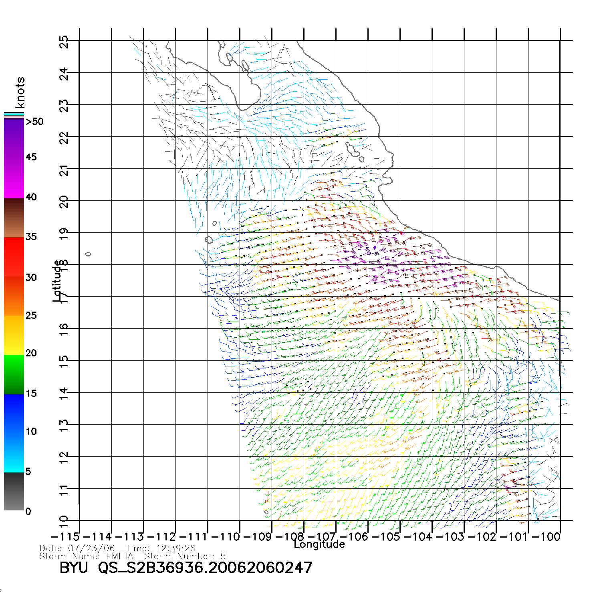
Task: Click the rotated "knots" legend title
Action: [x=20, y=93]
